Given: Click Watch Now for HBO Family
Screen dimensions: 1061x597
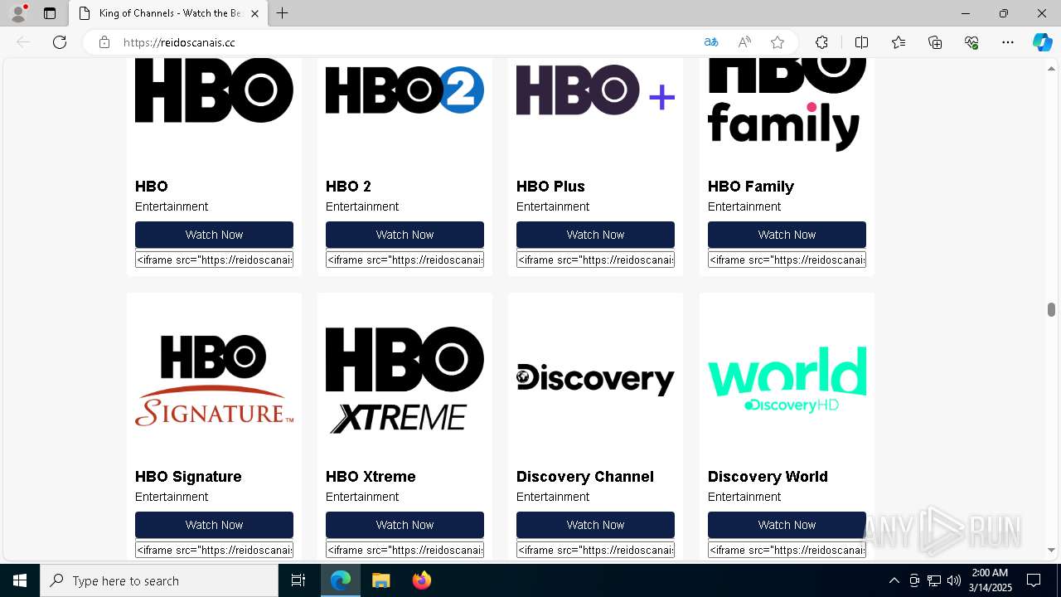Looking at the screenshot, I should (x=787, y=235).
